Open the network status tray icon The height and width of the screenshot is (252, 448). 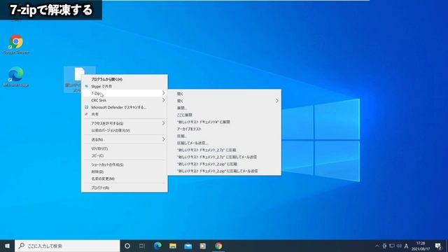392,246
